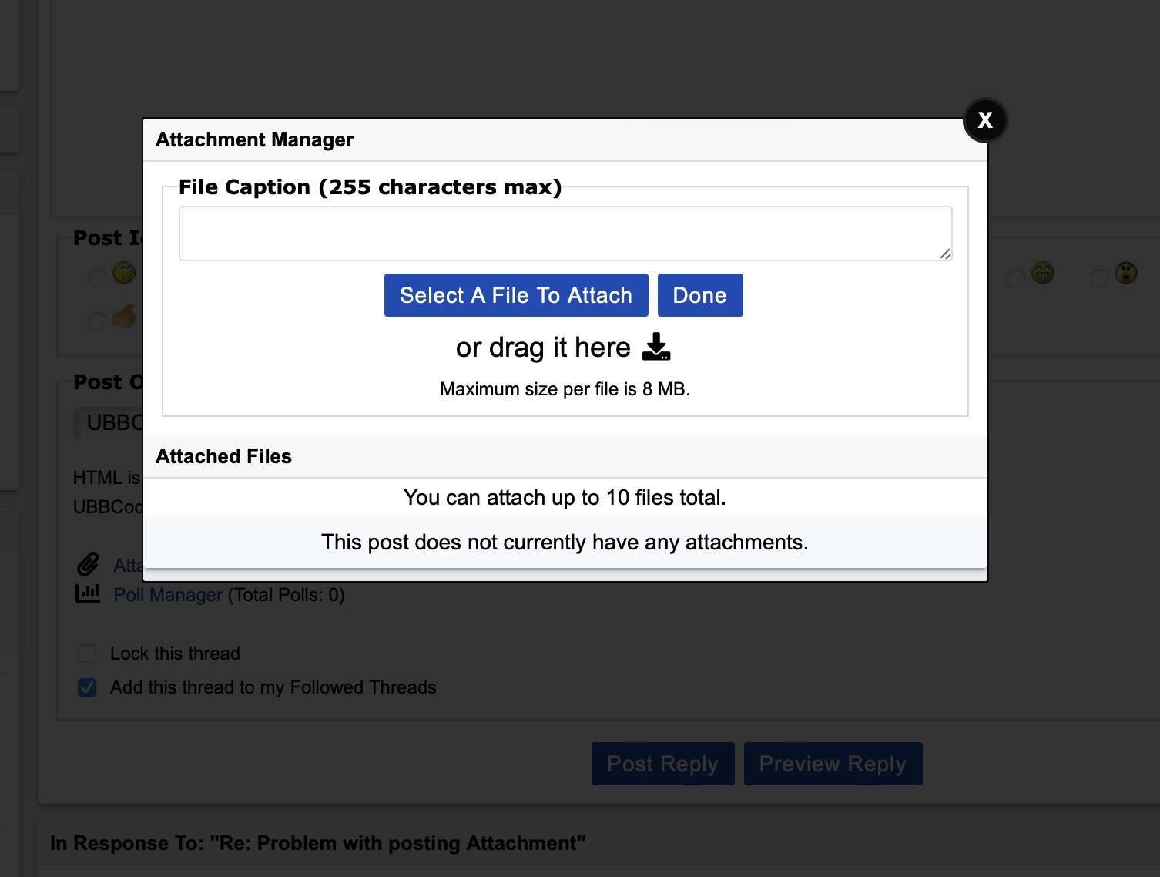This screenshot has height=877, width=1160.
Task: Close the Attachment Manager with the X button
Action: (985, 120)
